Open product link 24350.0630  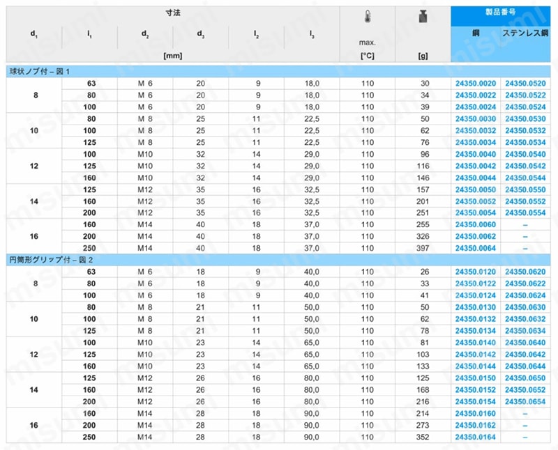[x=525, y=307]
